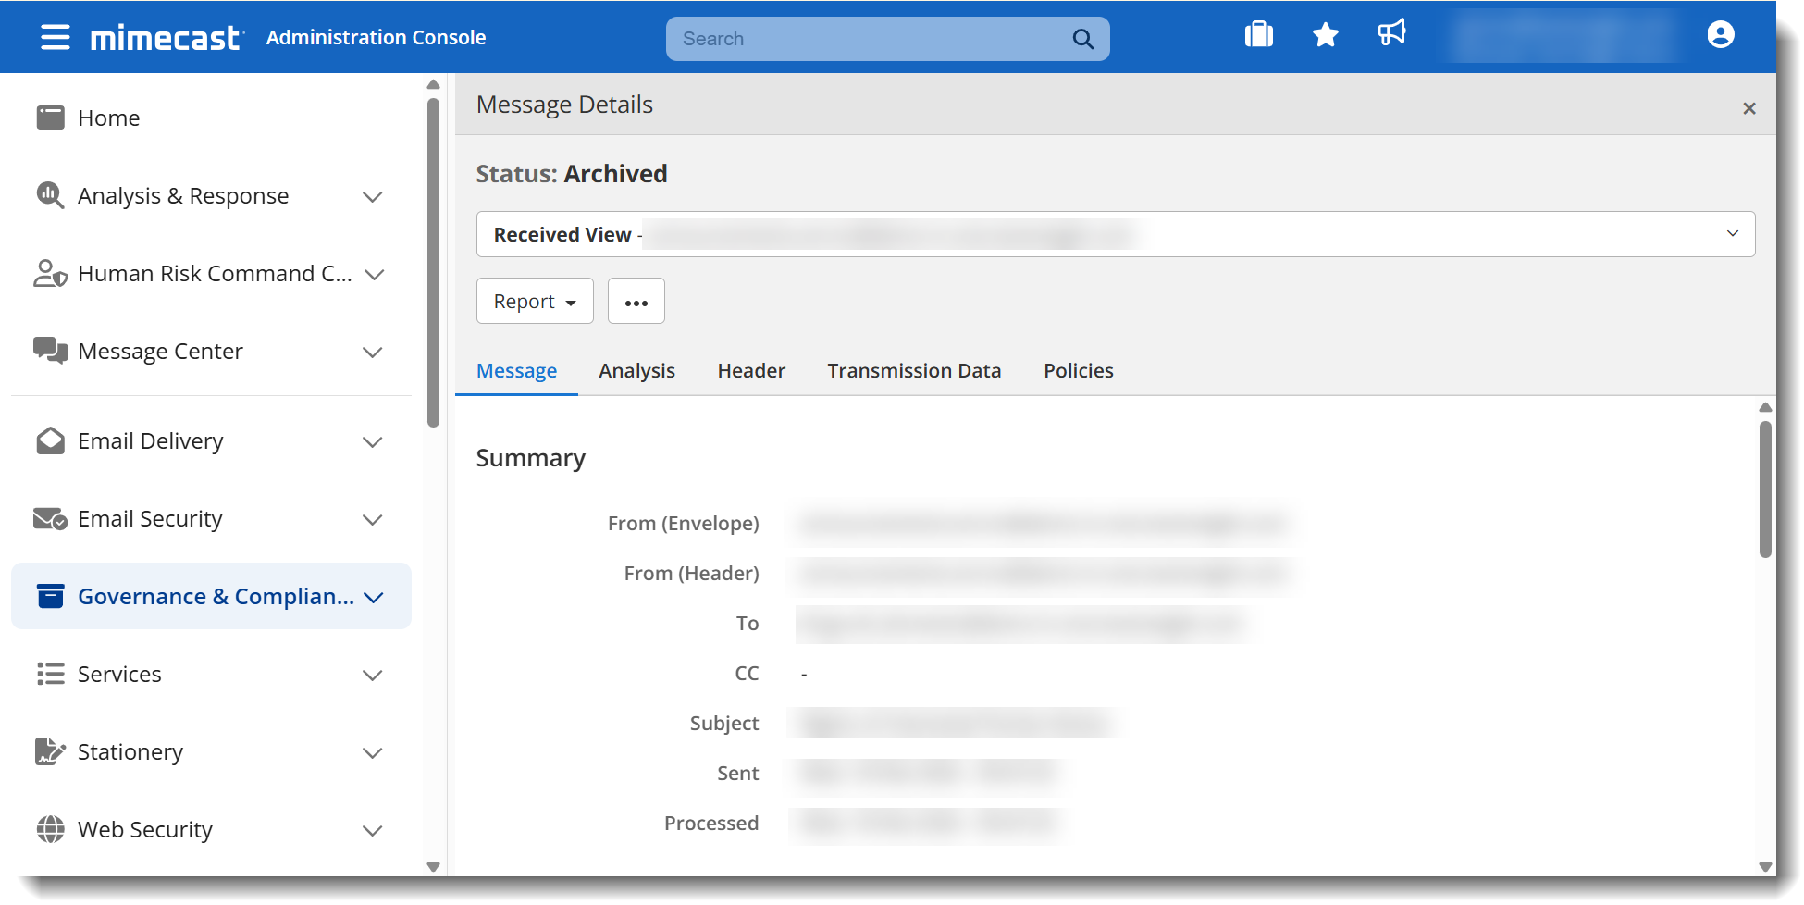Viewport: 1804px width, 905px height.
Task: Click the briefcase icon in header
Action: [1258, 35]
